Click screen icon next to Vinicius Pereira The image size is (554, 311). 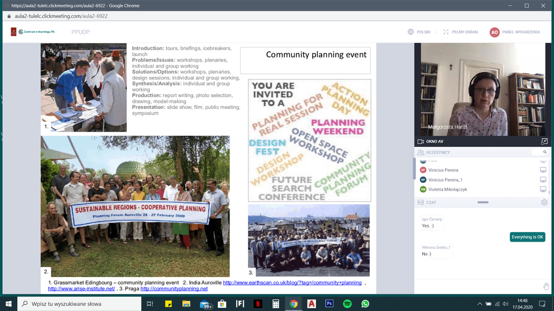click(x=543, y=170)
